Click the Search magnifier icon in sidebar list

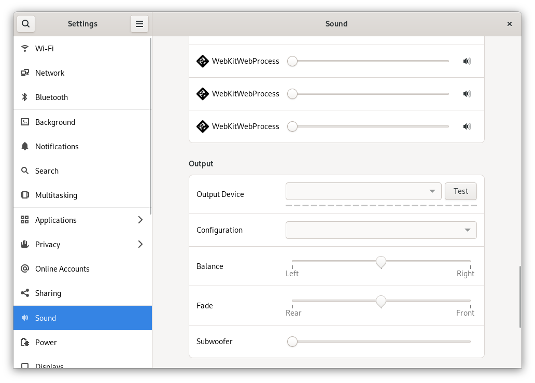pyautogui.click(x=24, y=171)
